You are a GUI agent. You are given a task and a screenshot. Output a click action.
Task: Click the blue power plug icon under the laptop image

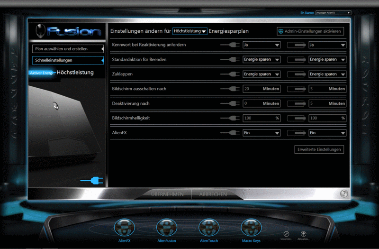pos(92,181)
